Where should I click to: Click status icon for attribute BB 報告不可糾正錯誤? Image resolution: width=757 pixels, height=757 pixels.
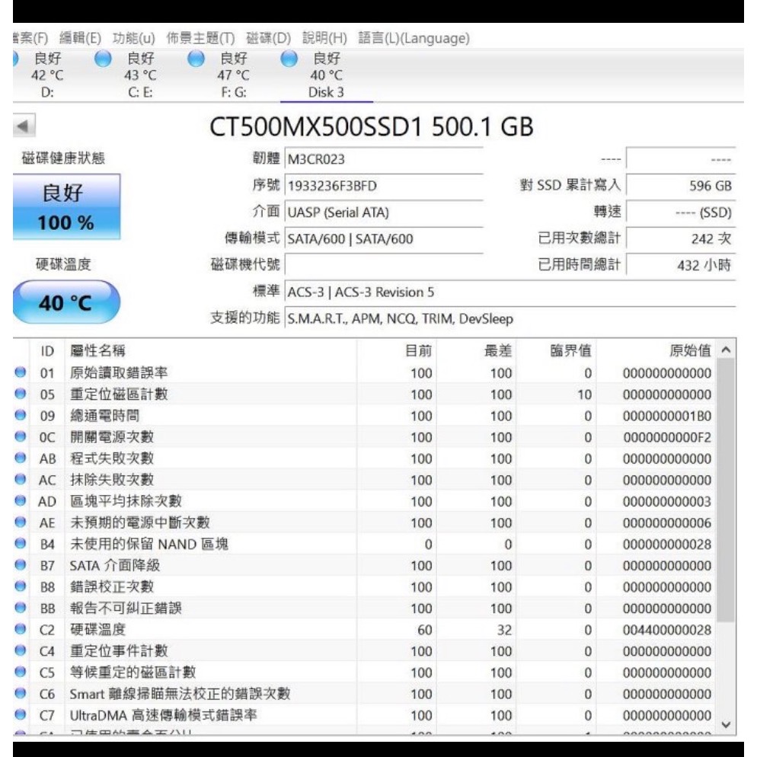coord(21,607)
